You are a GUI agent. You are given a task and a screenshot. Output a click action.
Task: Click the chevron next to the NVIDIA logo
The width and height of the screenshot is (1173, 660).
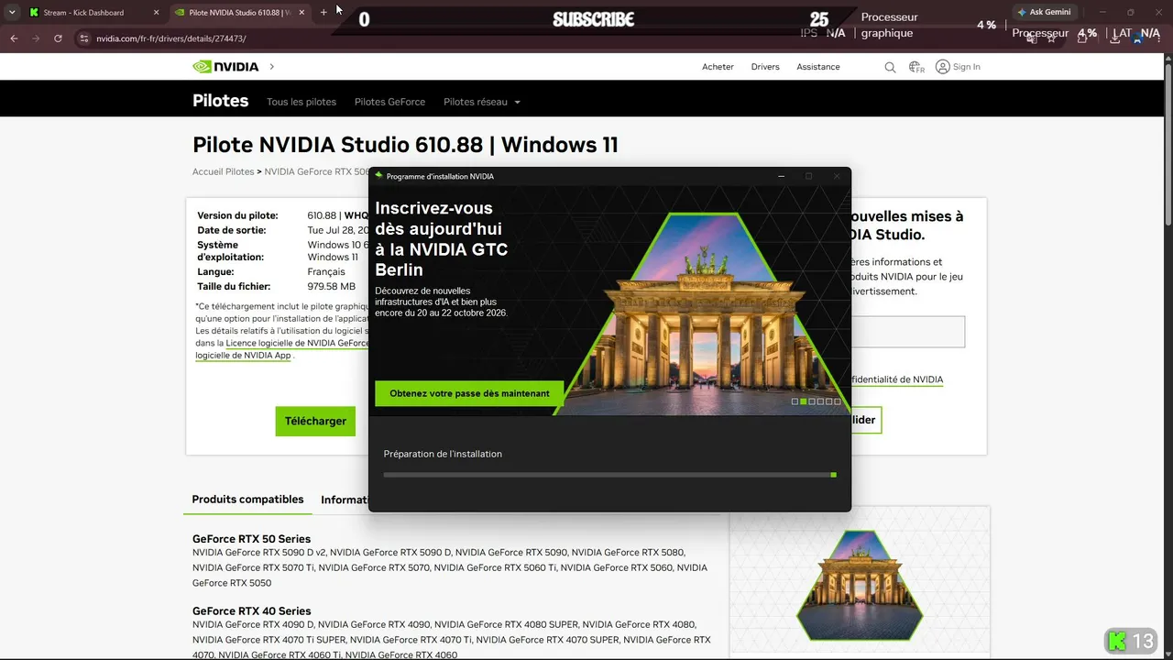pyautogui.click(x=271, y=67)
